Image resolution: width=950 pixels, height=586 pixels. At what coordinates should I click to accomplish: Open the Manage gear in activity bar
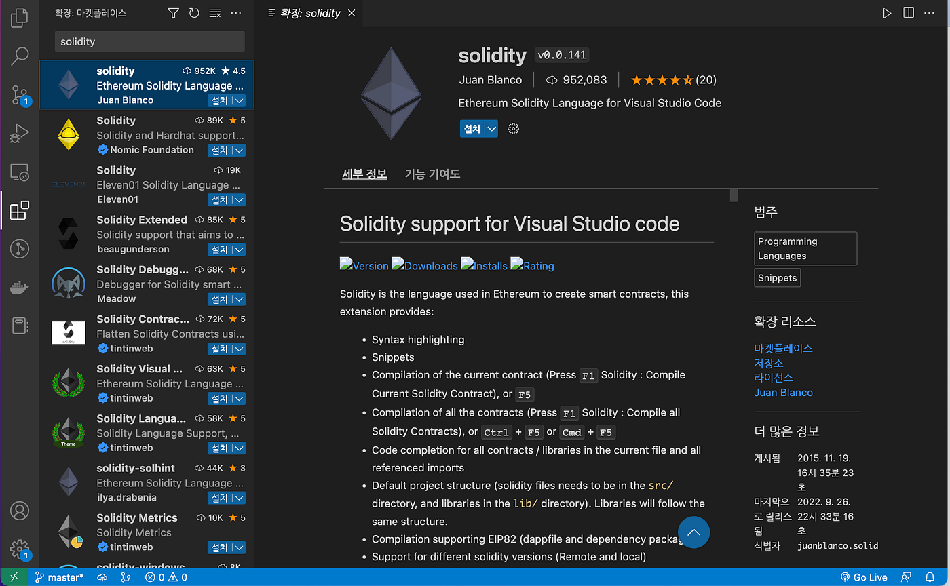[20, 549]
